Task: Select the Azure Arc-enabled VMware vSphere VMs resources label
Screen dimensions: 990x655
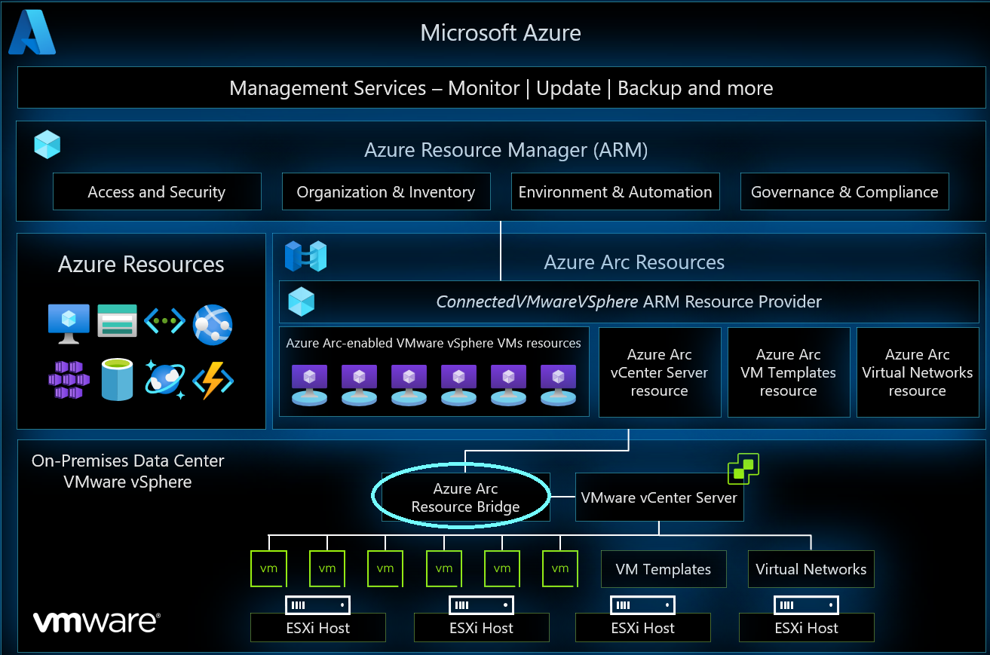Action: pyautogui.click(x=434, y=343)
